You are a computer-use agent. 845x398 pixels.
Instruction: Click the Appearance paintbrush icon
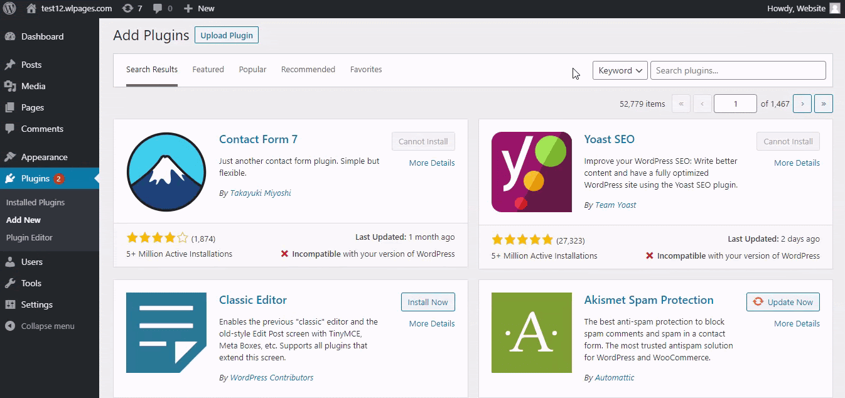pyautogui.click(x=10, y=157)
